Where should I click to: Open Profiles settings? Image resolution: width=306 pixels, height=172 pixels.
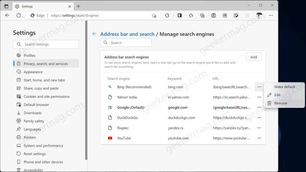tap(46, 56)
